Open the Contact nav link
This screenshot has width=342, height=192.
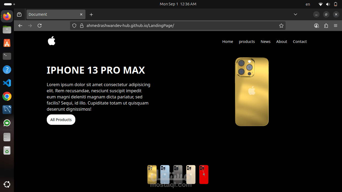pyautogui.click(x=300, y=42)
